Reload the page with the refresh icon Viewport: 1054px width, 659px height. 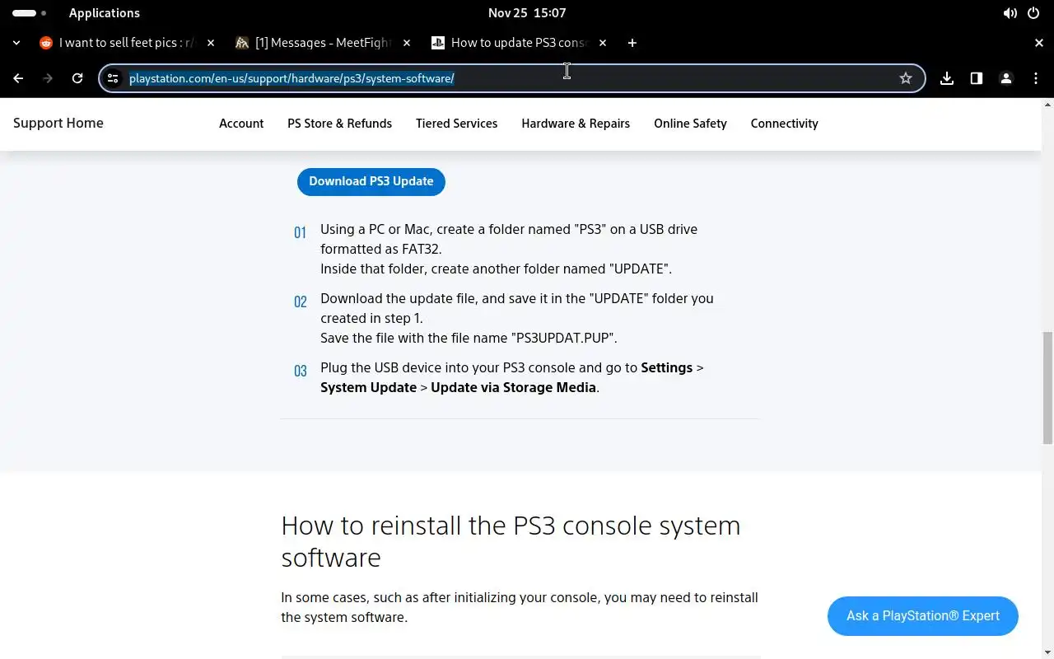(77, 78)
